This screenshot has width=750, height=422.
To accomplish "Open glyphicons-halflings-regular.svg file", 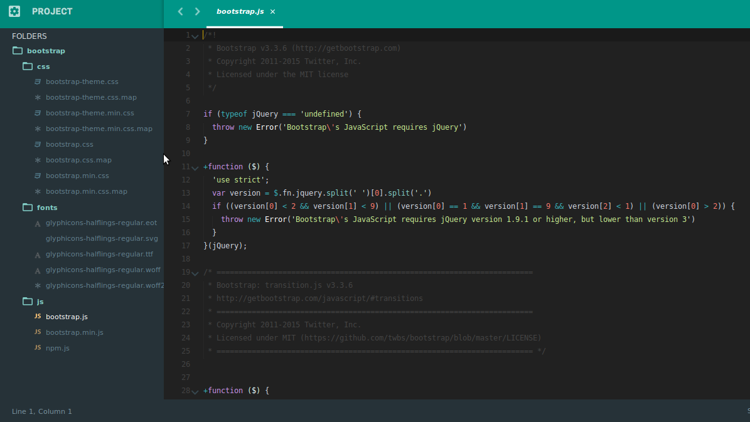I will tap(102, 238).
